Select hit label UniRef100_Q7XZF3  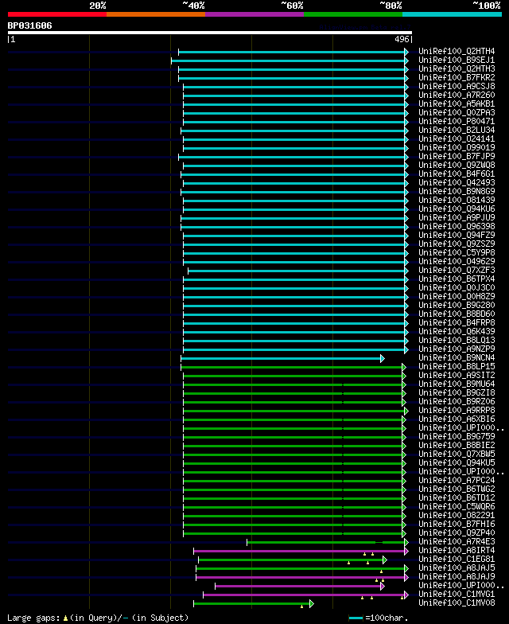(457, 271)
